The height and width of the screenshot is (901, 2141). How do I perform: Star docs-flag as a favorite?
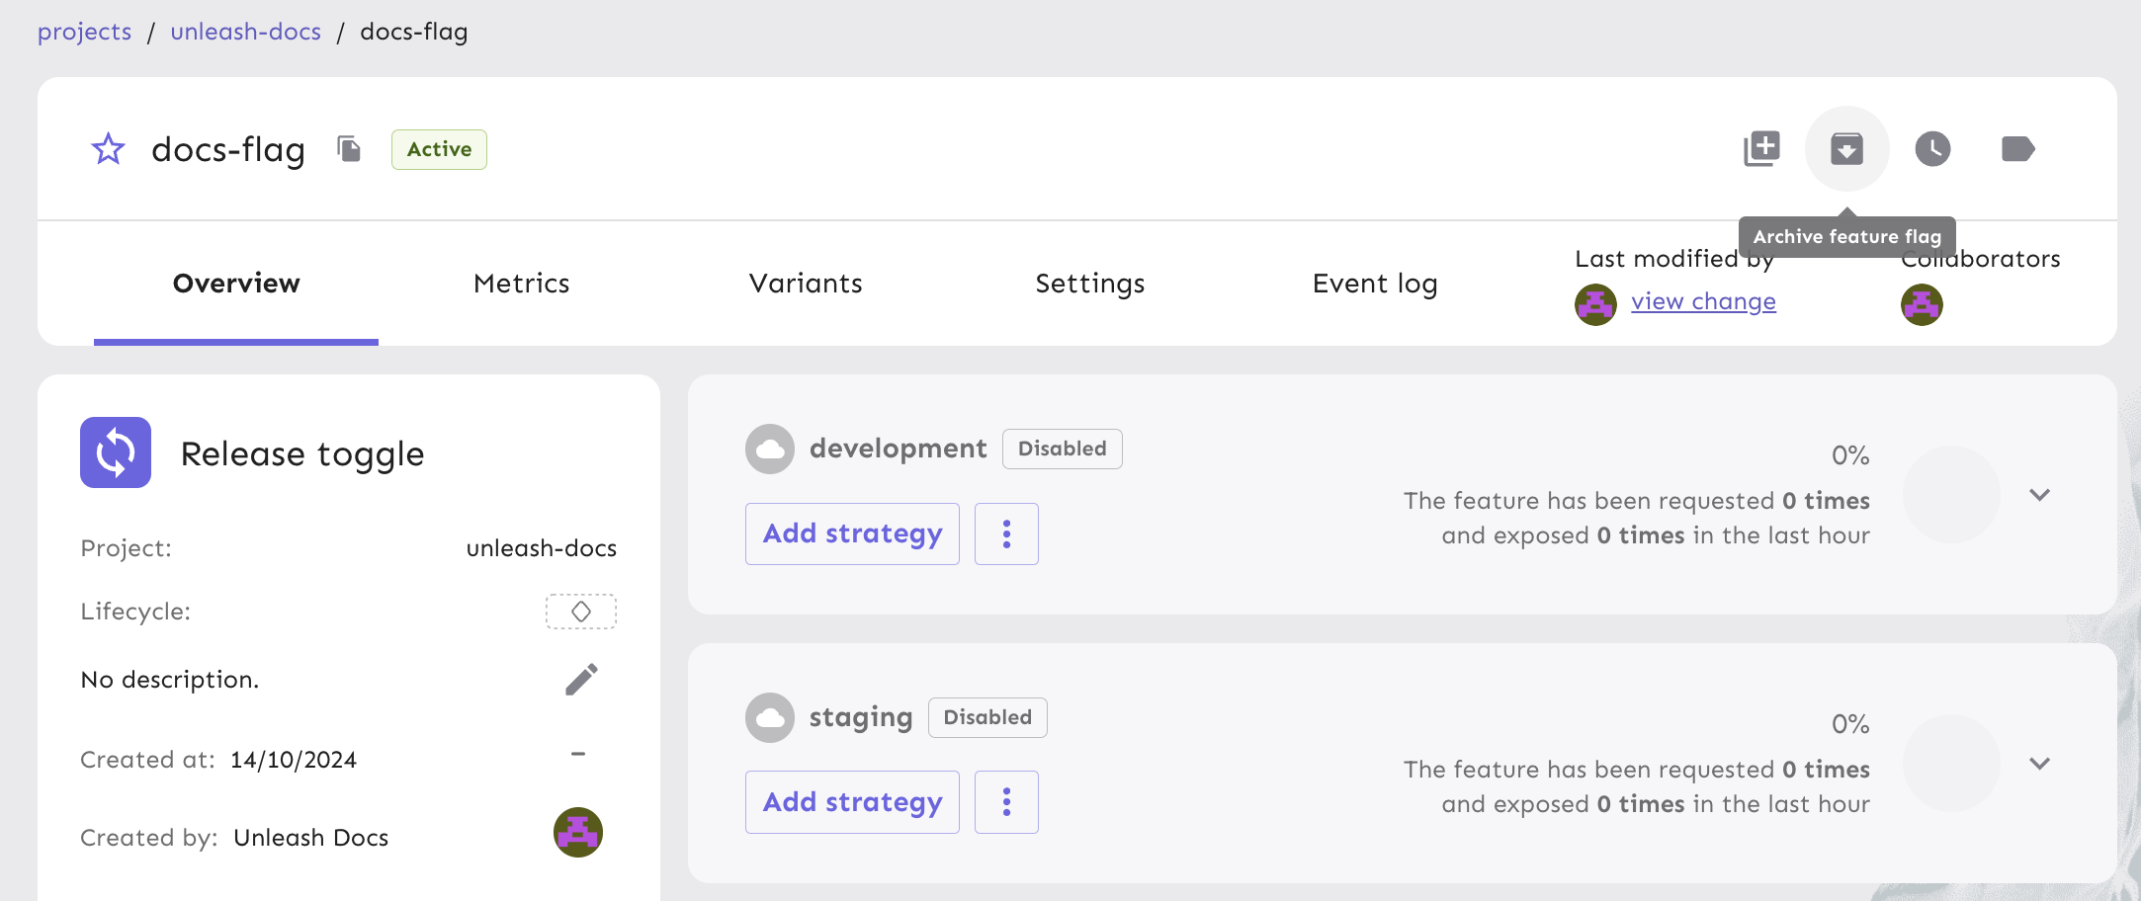(107, 149)
